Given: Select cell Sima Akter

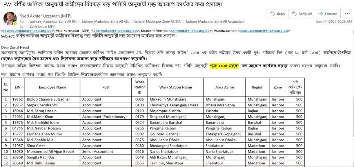Looking at the screenshot, I should click(53, 145).
